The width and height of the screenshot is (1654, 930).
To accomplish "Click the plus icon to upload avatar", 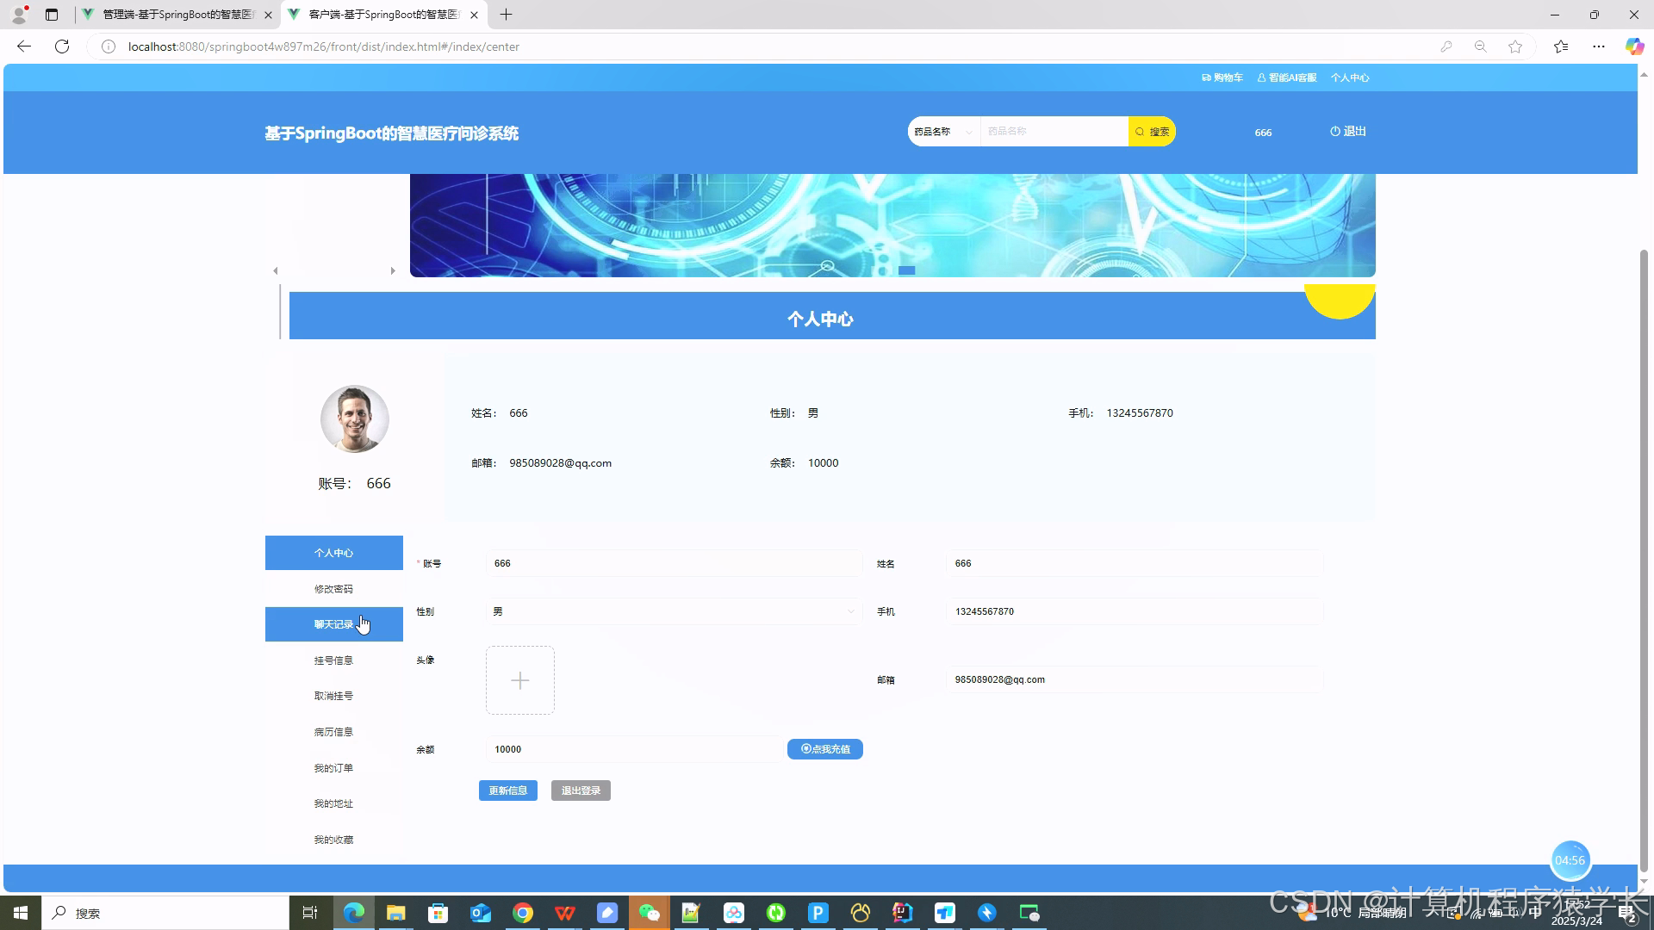I will (519, 680).
